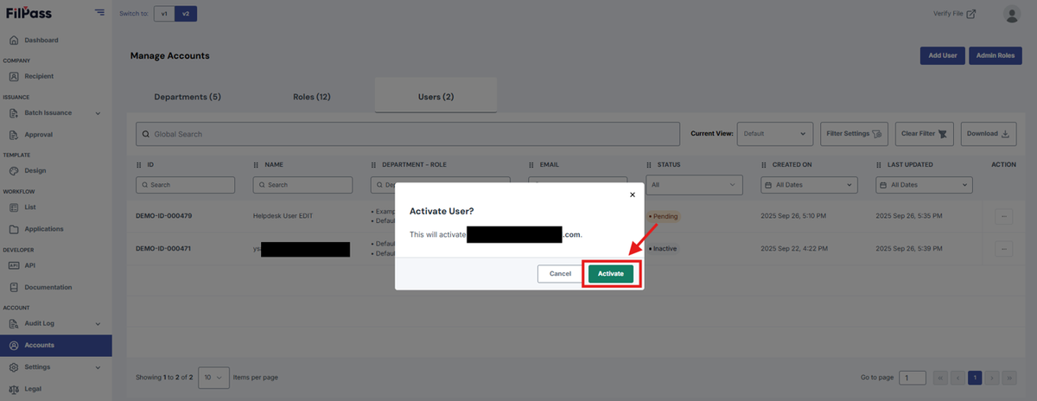Select page 1 in pagination

click(975, 378)
